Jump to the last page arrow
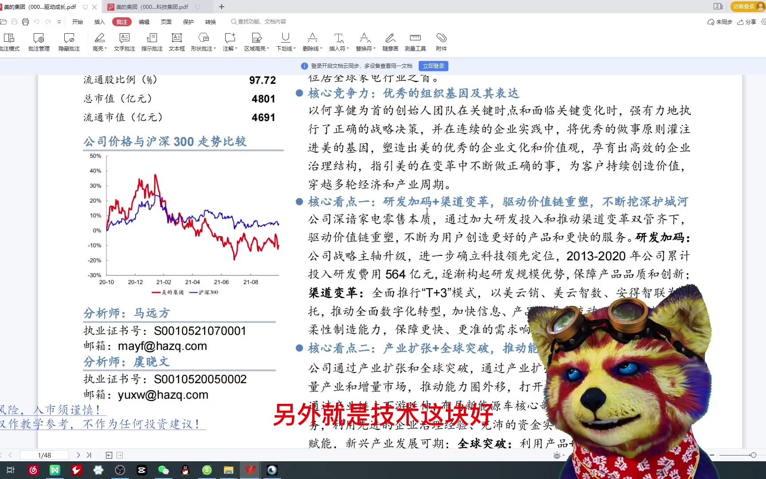Image resolution: width=766 pixels, height=479 pixels. coord(89,455)
